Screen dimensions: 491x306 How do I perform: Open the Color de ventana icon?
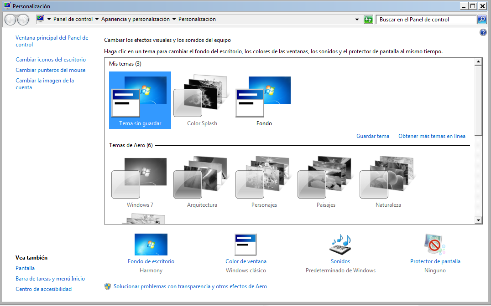(245, 245)
